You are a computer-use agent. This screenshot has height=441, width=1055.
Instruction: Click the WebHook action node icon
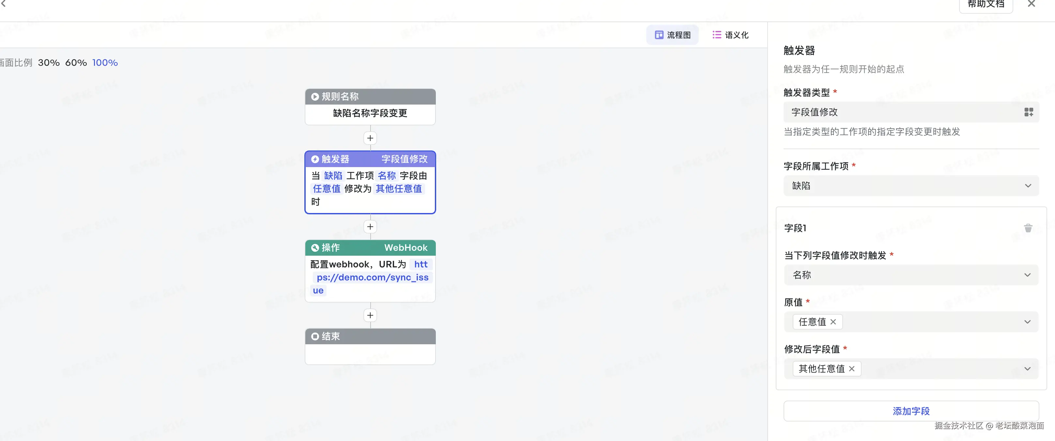point(315,248)
